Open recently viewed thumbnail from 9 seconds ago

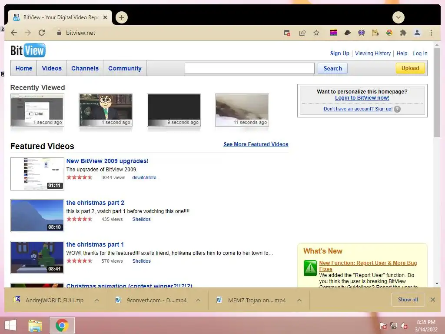(174, 110)
